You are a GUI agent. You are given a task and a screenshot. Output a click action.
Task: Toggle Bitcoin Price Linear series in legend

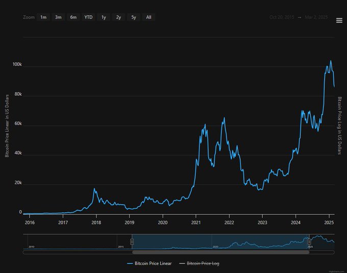(150, 263)
